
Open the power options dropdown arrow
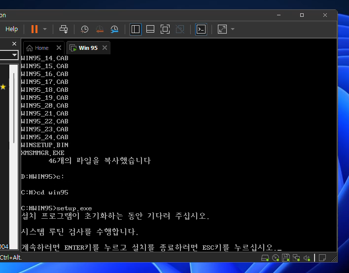click(45, 29)
